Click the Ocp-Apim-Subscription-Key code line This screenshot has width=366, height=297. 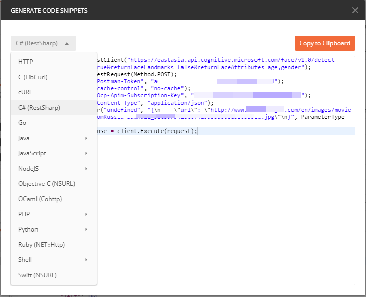click(x=204, y=95)
